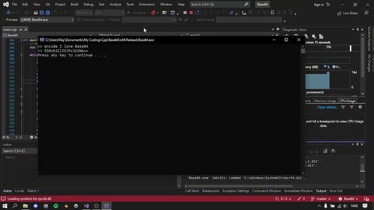This screenshot has width=374, height=210.
Task: Click the clear all icon in Output toolbar
Action: pos(325,151)
